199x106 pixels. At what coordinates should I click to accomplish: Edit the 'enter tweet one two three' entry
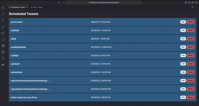pyautogui.click(x=183, y=97)
